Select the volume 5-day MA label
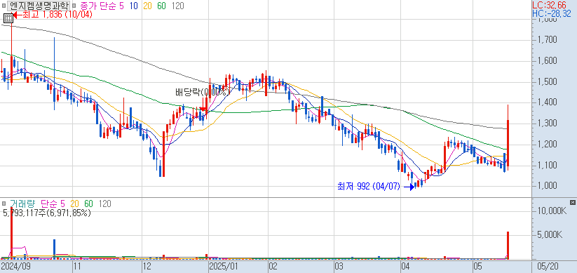The image size is (577, 273). (x=62, y=204)
